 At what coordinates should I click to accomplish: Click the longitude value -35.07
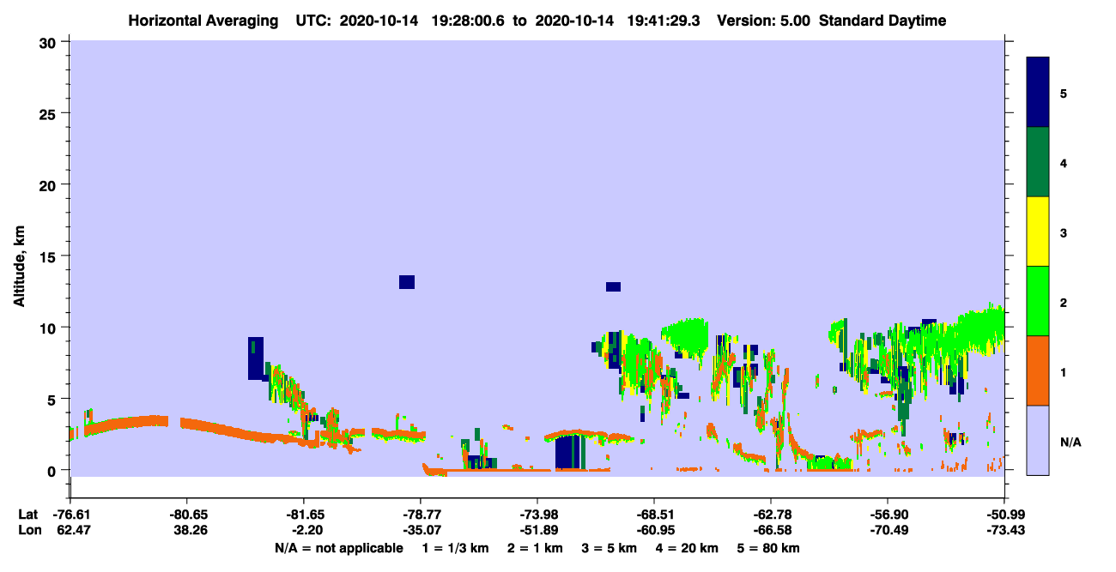[421, 531]
